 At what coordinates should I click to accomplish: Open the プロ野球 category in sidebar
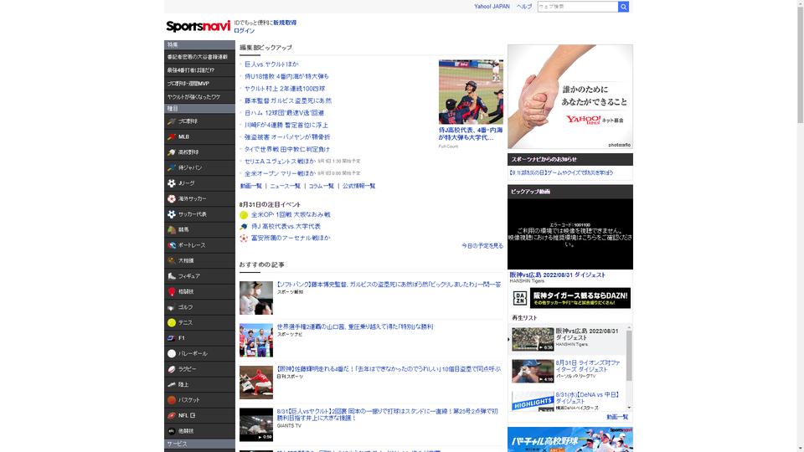199,121
